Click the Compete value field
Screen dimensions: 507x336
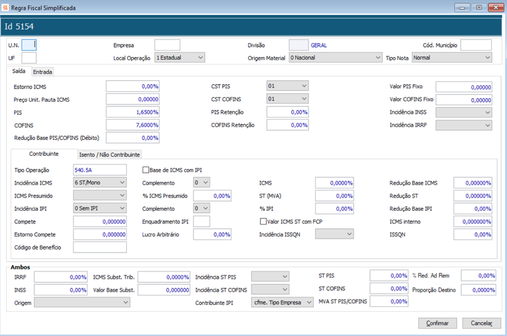(100, 221)
